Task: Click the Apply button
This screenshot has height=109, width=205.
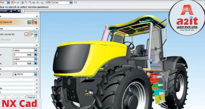Action: (x=18, y=97)
